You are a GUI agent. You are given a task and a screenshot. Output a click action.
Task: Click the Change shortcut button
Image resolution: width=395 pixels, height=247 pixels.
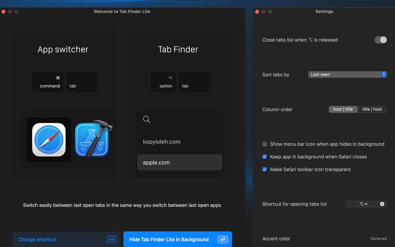click(x=67, y=239)
